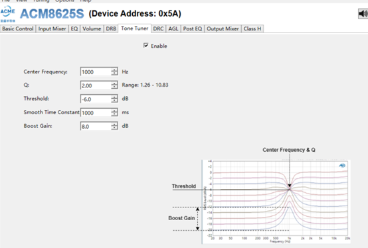Viewport: 368px width, 248px height.
Task: Select the EQ tab
Action: pos(74,29)
